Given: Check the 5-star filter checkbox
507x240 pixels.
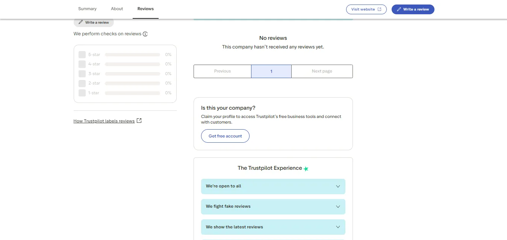Looking at the screenshot, I should click(x=82, y=54).
